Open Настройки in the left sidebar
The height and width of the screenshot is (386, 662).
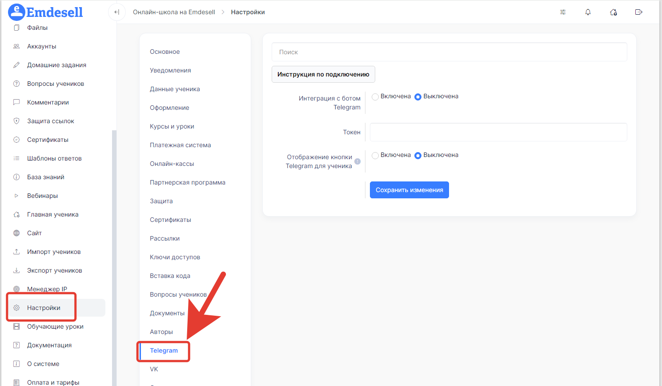[x=56, y=308]
